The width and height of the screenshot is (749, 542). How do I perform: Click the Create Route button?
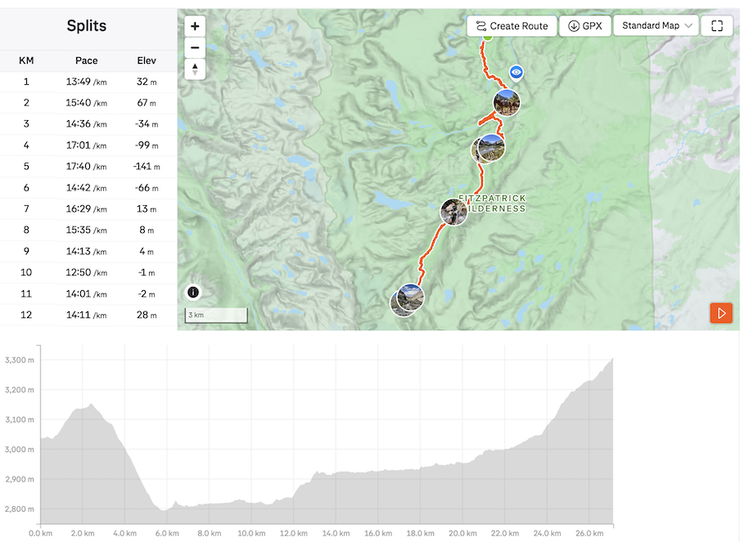(x=512, y=26)
